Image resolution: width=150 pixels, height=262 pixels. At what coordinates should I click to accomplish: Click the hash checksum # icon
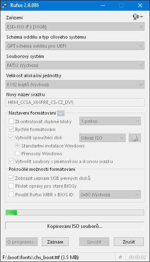coord(120,257)
